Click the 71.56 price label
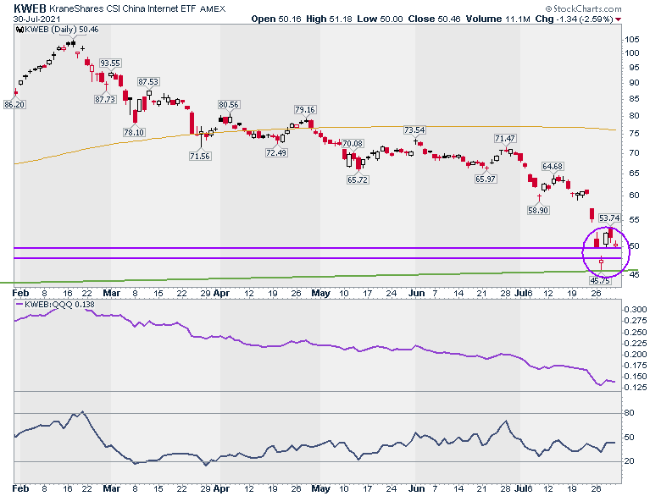The width and height of the screenshot is (661, 496). [x=200, y=156]
